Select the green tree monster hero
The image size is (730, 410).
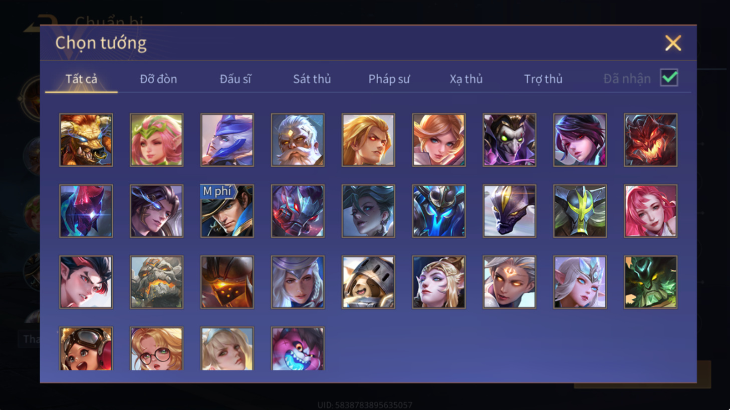pyautogui.click(x=650, y=282)
